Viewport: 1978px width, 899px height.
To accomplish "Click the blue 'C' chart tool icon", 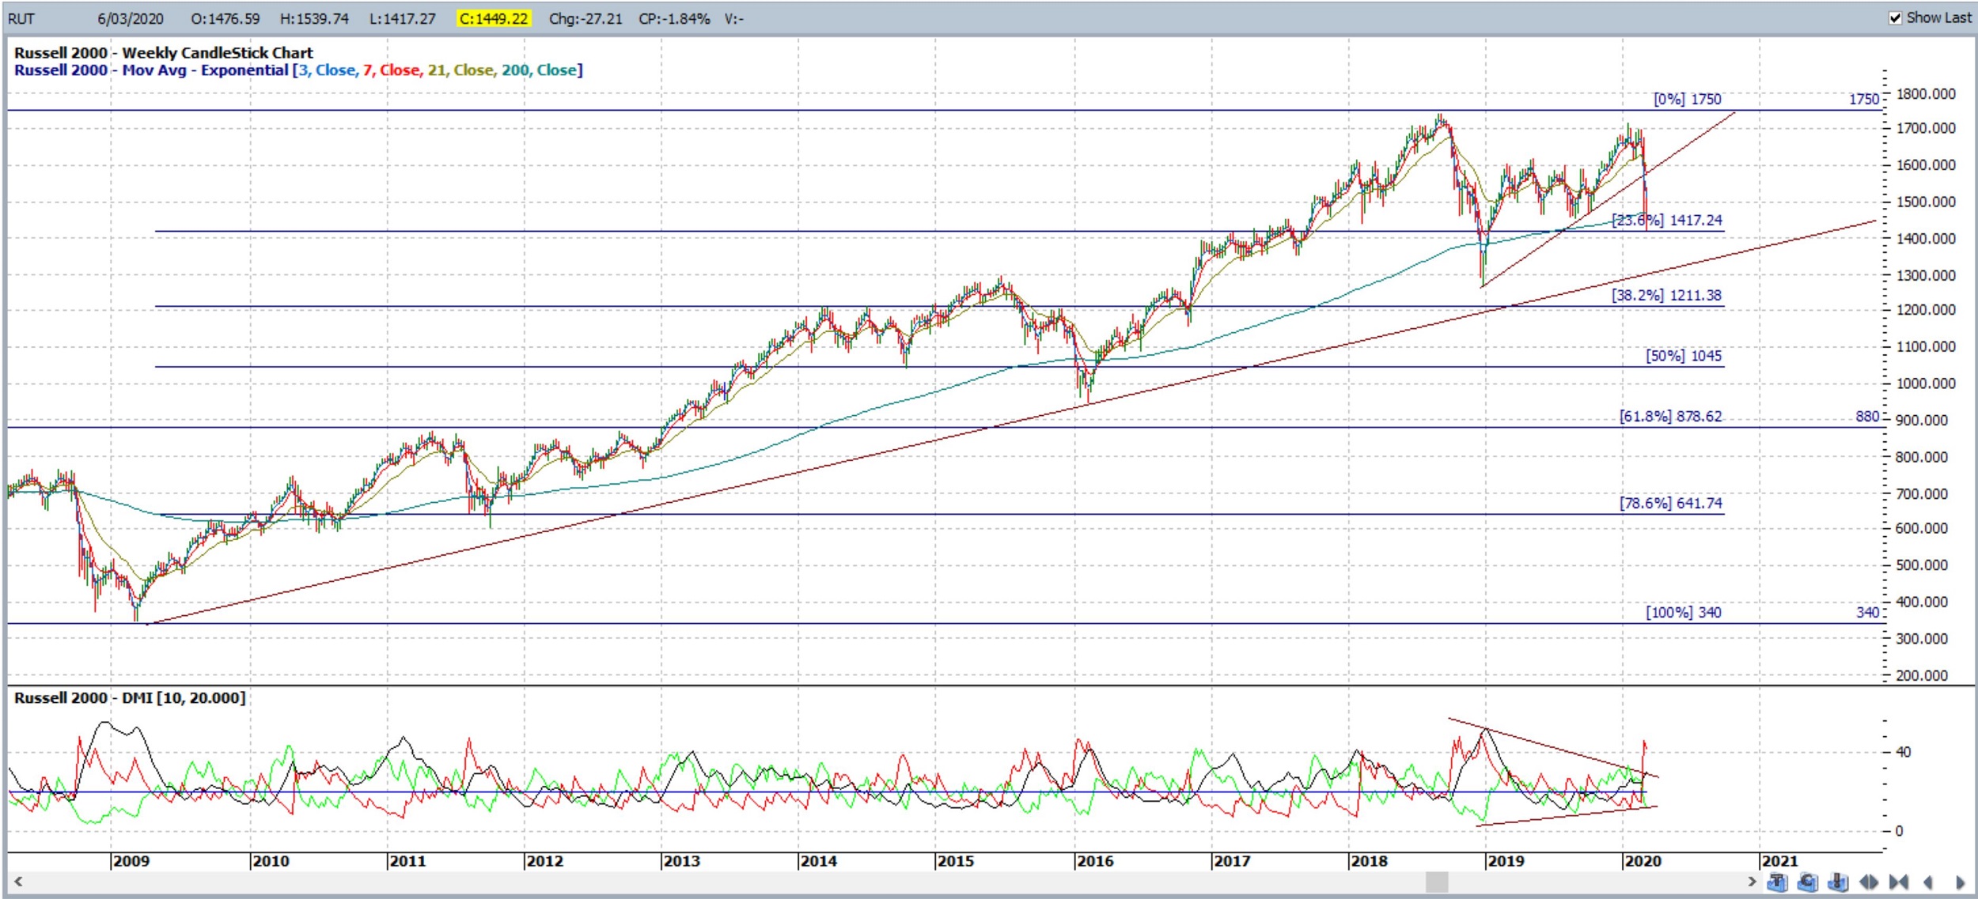I will (x=1807, y=882).
